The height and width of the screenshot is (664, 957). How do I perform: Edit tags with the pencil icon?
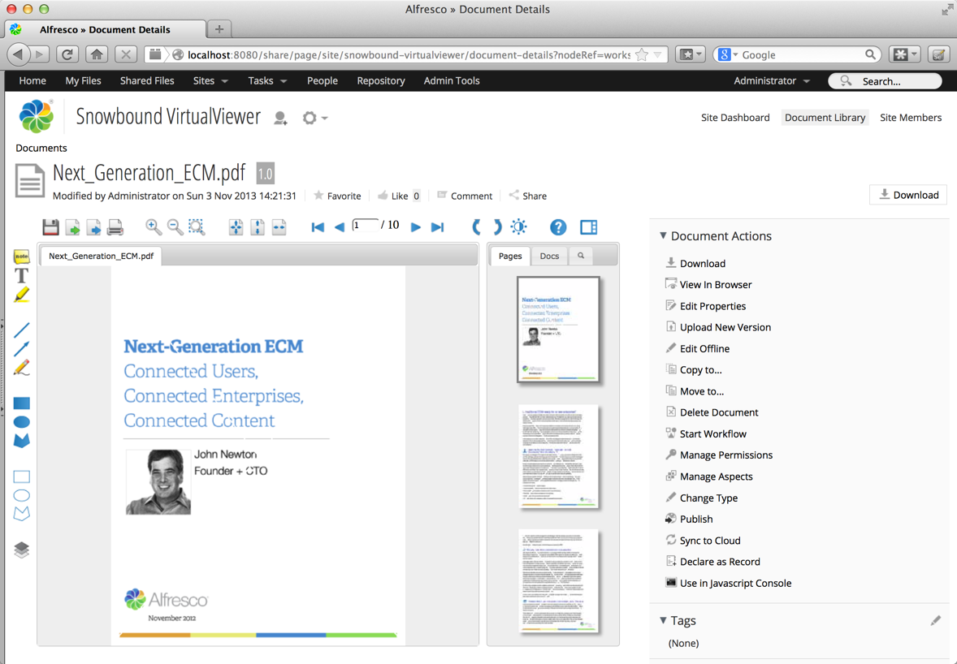point(936,621)
